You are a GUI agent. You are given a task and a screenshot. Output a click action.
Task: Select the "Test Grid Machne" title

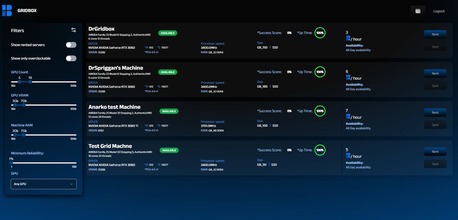[x=110, y=146]
